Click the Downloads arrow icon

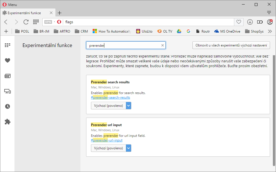(x=250, y=22)
